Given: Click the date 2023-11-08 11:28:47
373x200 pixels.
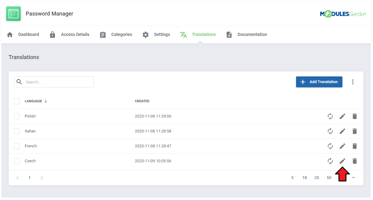Looking at the screenshot, I should click(x=153, y=146).
